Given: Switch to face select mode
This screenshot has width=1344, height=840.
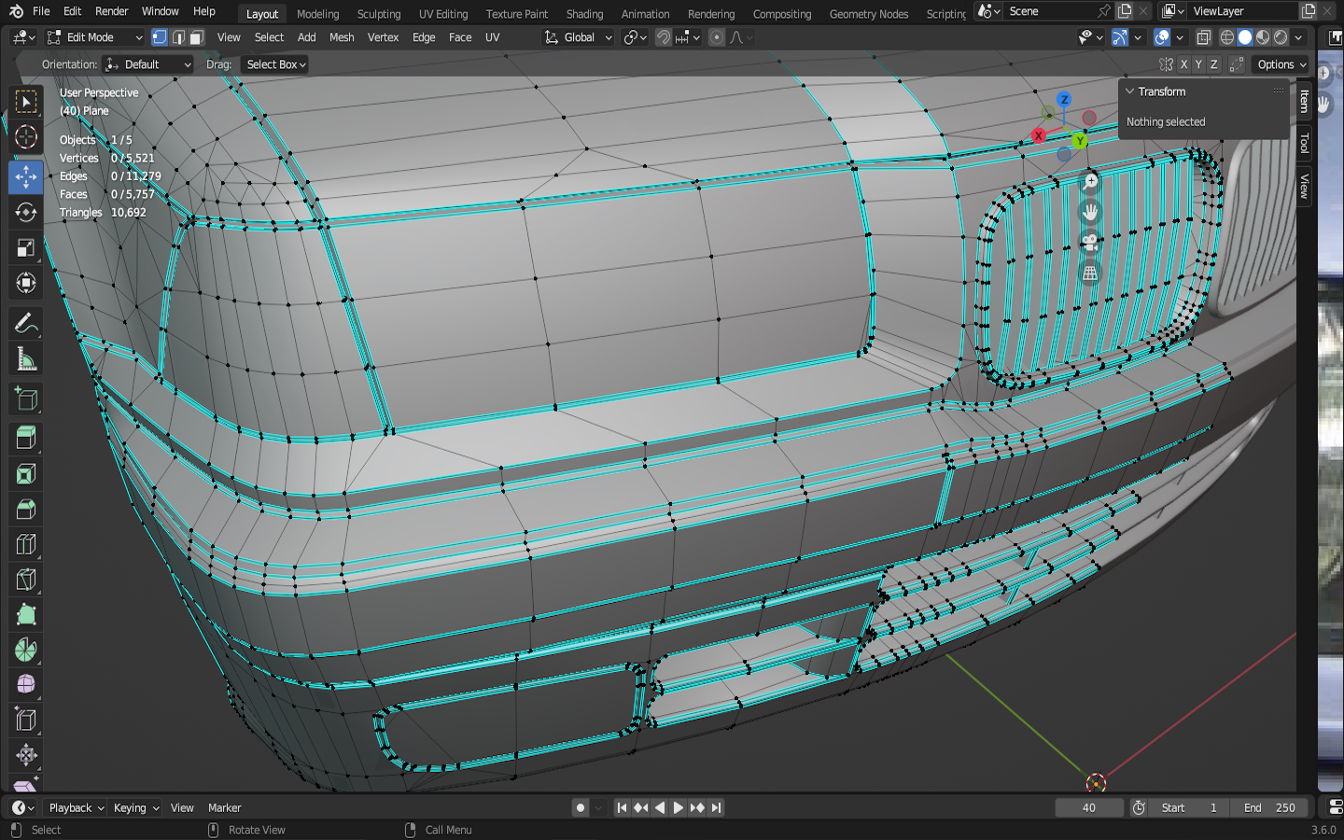Looking at the screenshot, I should click(x=196, y=37).
